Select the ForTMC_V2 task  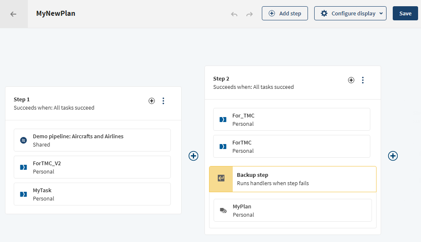[92, 167]
